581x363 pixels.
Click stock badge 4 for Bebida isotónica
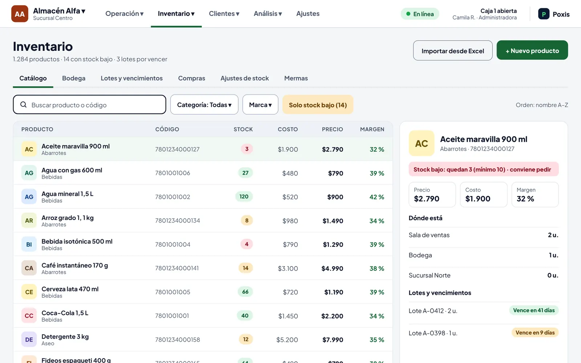pos(247,244)
